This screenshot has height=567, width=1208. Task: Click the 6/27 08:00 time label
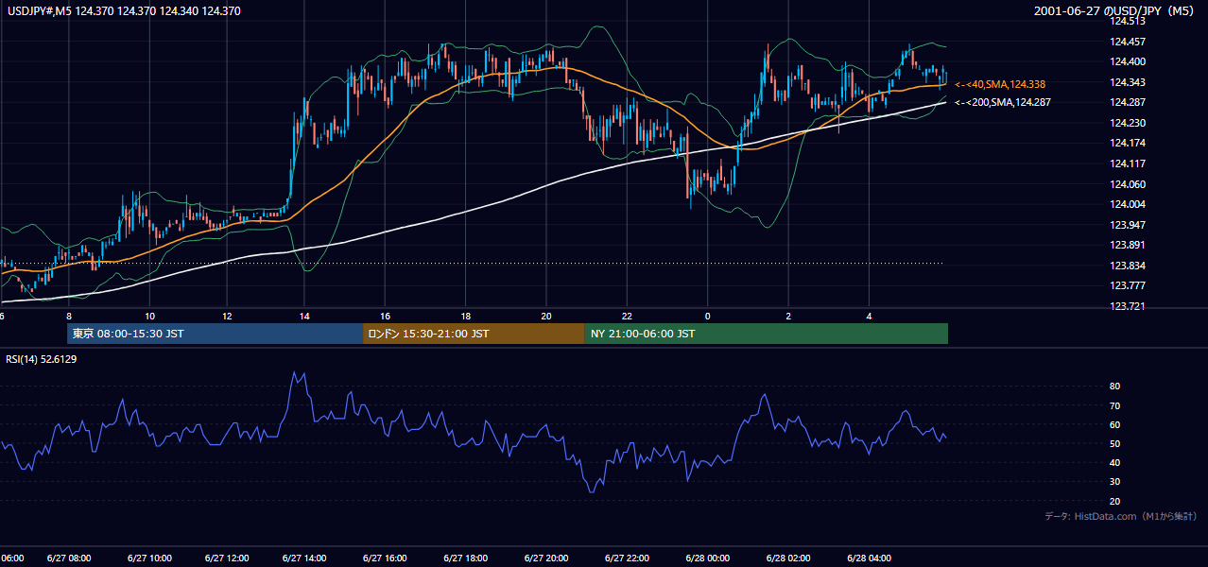[x=69, y=558]
